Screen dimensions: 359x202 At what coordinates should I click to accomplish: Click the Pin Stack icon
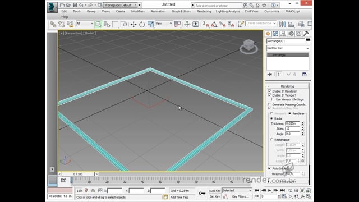pyautogui.click(x=270, y=75)
